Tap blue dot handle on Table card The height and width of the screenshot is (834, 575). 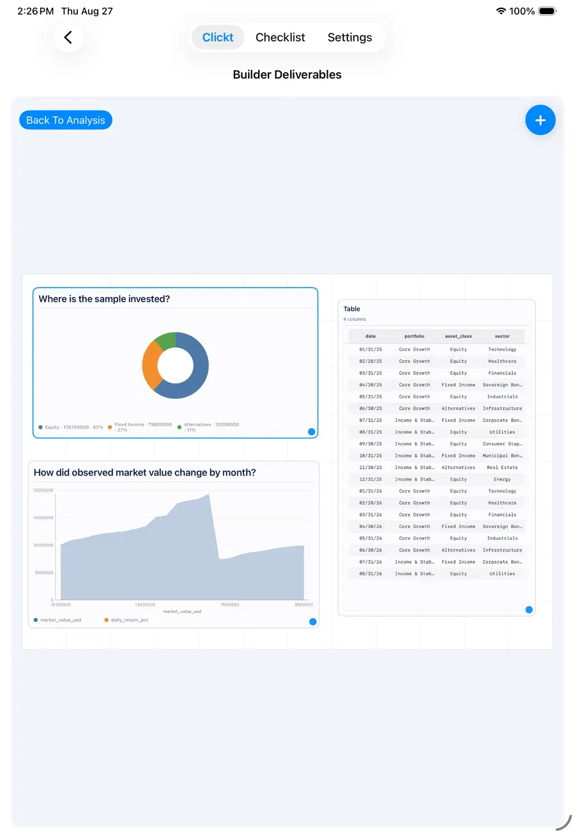pyautogui.click(x=529, y=610)
